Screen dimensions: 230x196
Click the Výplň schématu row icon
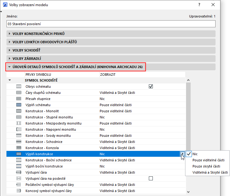19,105
